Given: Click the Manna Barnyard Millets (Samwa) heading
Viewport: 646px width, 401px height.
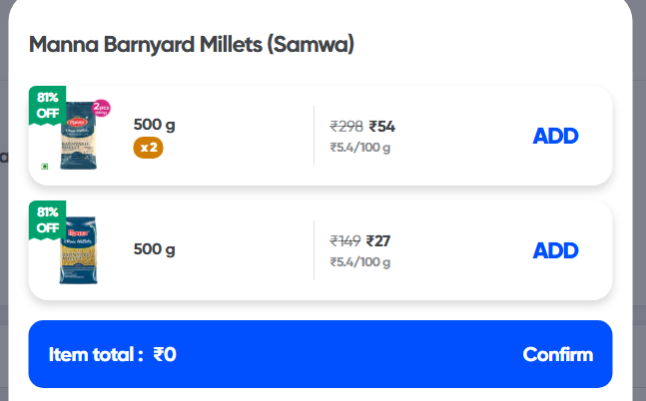Looking at the screenshot, I should (x=192, y=44).
